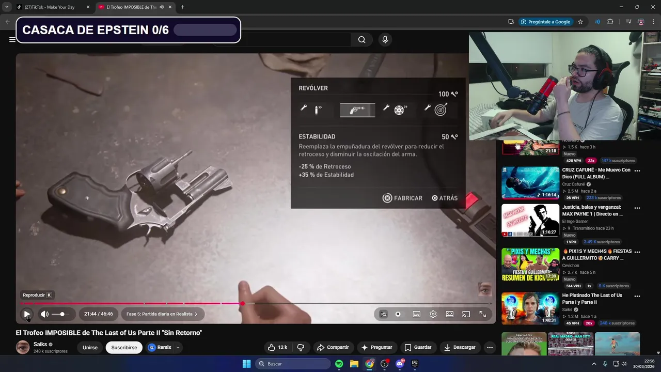Open video settings gear
Image resolution: width=661 pixels, height=372 pixels.
click(x=433, y=314)
